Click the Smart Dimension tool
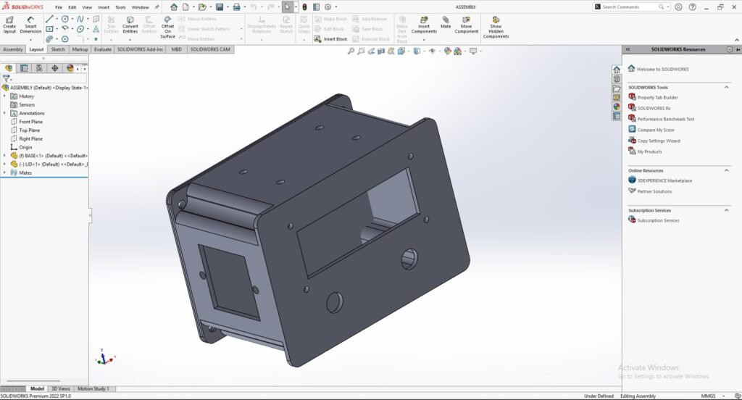The image size is (742, 400). coord(30,24)
